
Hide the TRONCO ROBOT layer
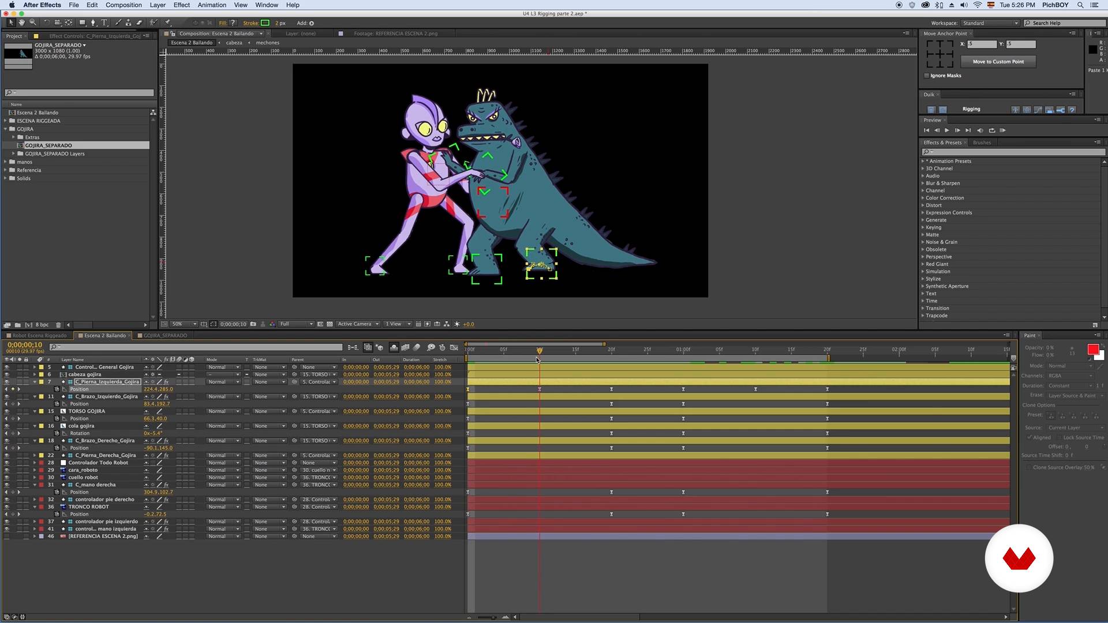pos(7,507)
